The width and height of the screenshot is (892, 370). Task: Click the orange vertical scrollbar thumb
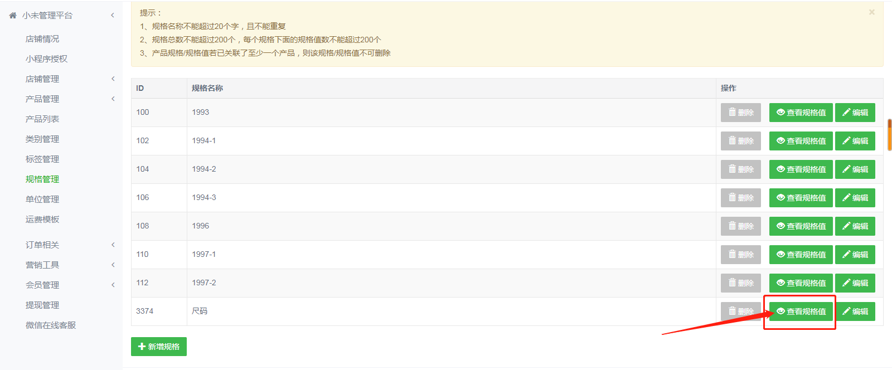(890, 134)
